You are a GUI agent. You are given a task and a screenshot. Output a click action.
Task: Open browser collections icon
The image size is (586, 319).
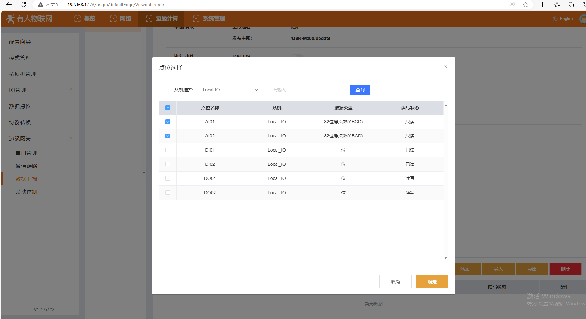[x=571, y=5]
